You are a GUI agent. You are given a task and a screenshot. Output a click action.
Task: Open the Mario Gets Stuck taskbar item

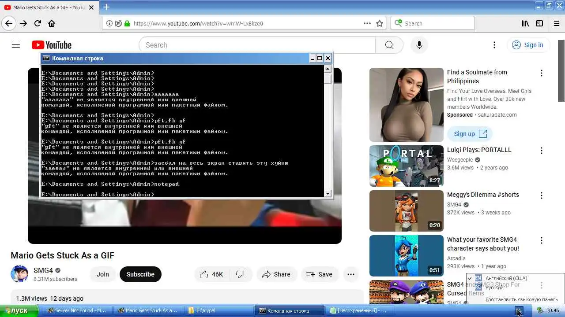click(147, 310)
